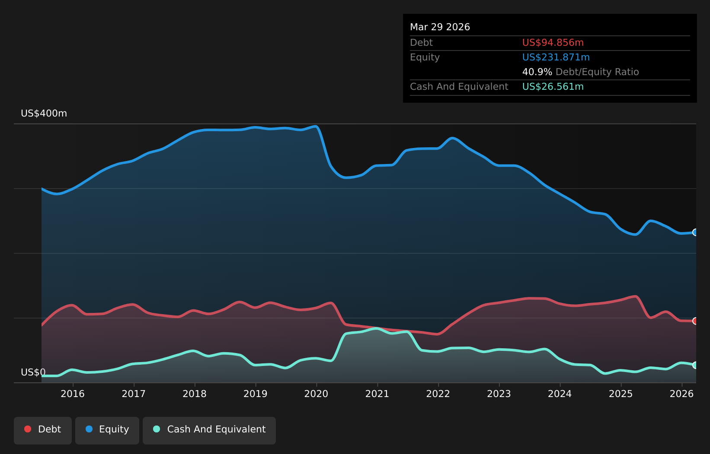Click the US$26.561m cash value
The height and width of the screenshot is (454, 710).
(x=553, y=87)
